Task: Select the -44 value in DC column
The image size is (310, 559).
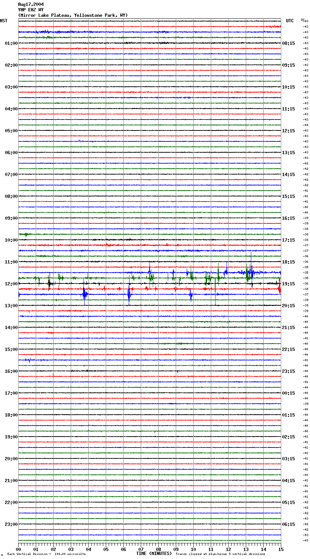Action: coord(306,125)
